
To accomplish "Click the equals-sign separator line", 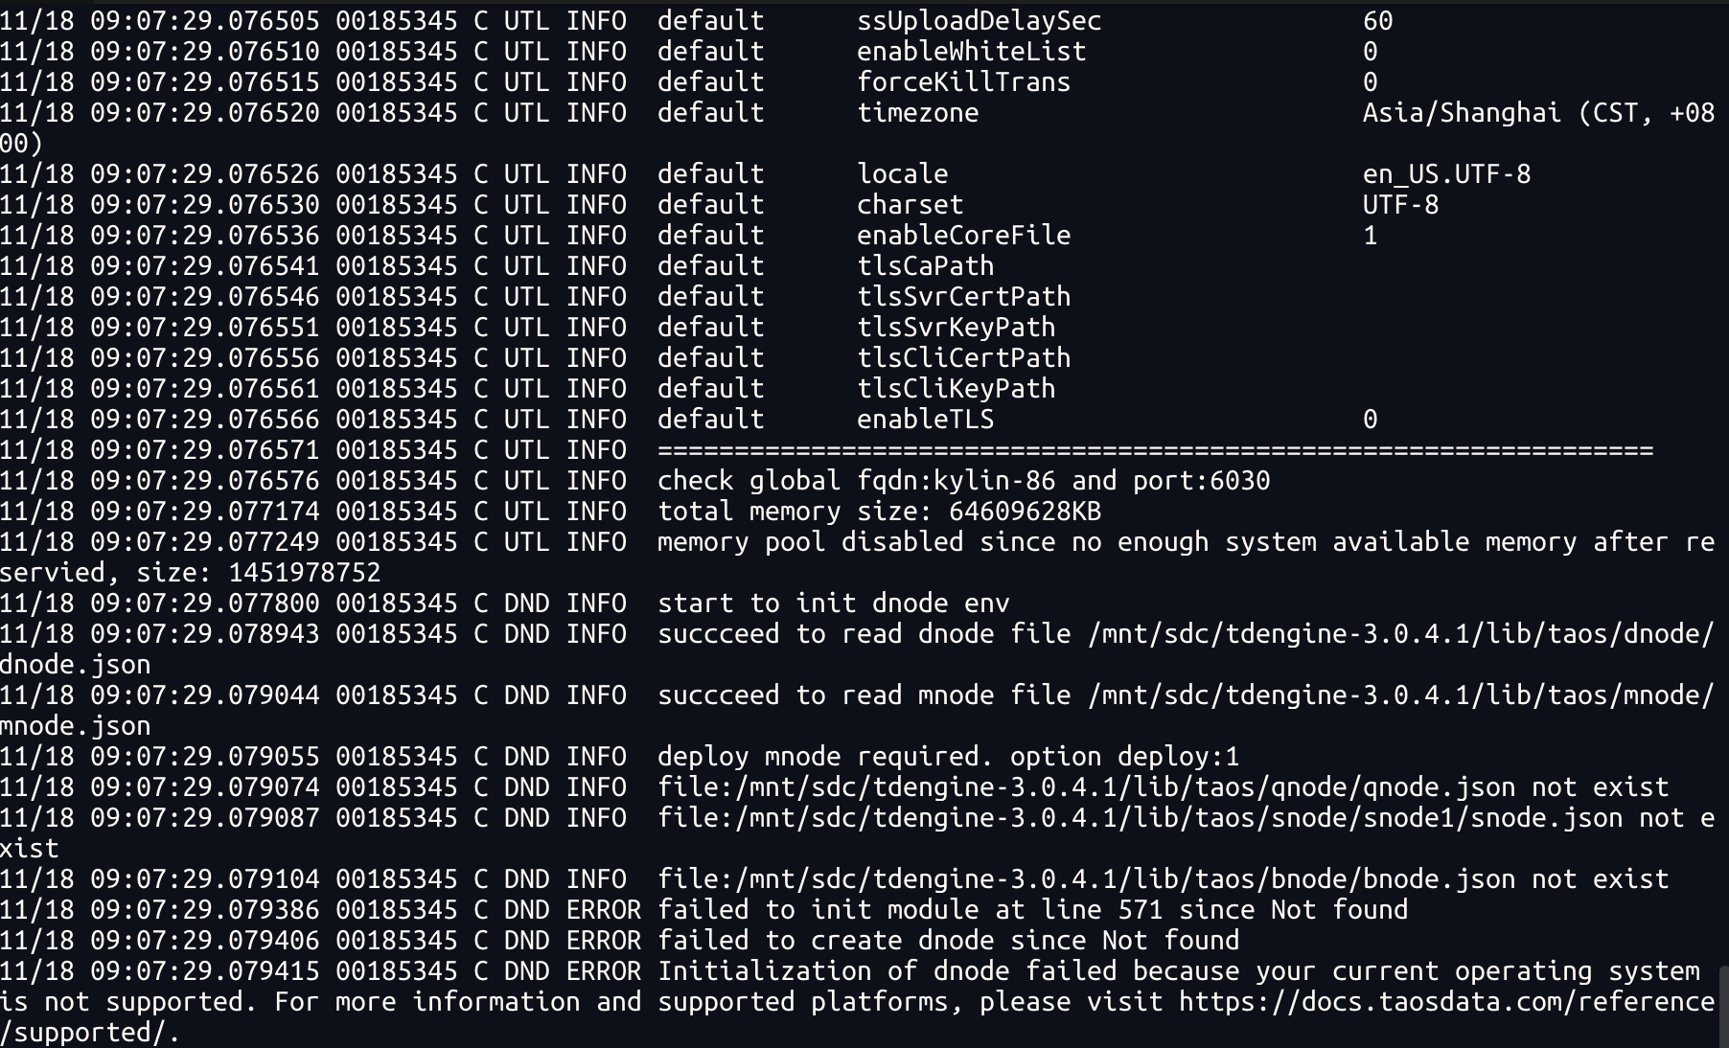I will click(1155, 450).
